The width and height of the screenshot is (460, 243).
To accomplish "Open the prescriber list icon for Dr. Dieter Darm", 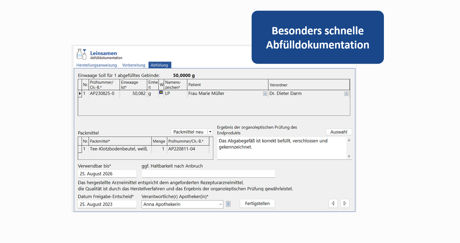I will (x=347, y=94).
